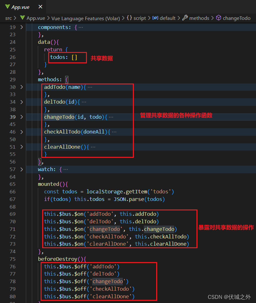Click the default module icon in the breadcrumb
256x303 pixels.
coord(155,18)
